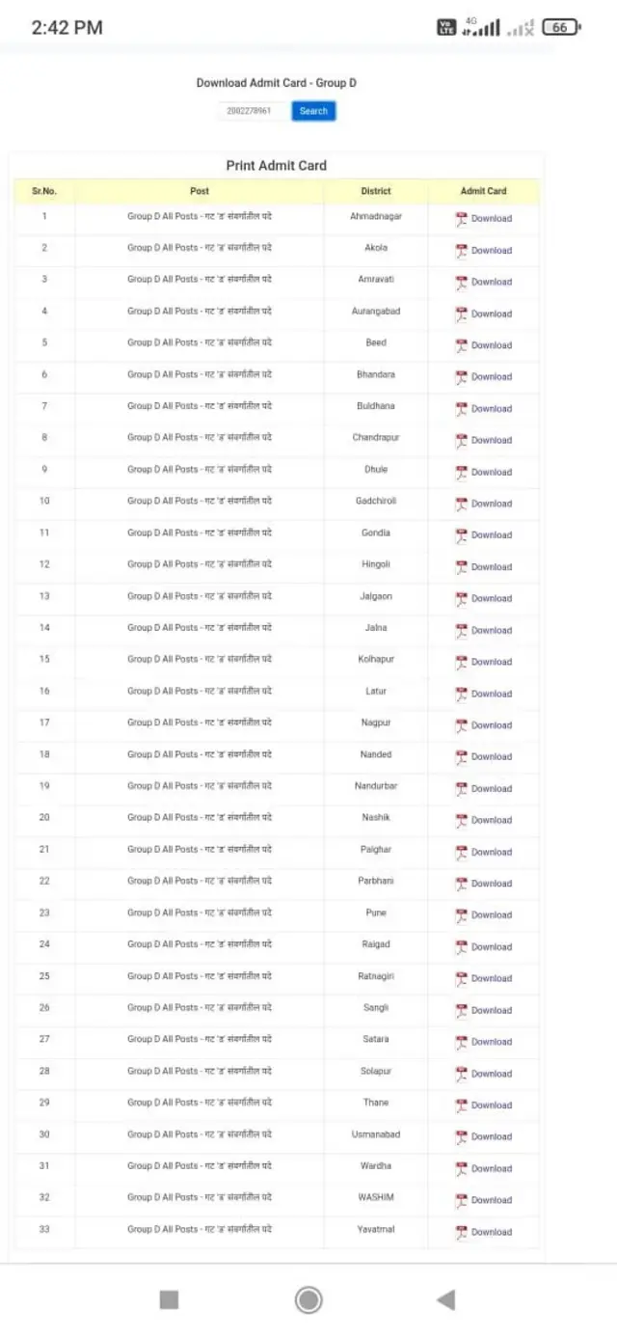Image resolution: width=617 pixels, height=1337 pixels.
Task: Click the PDF icon beside Nagpur
Action: click(461, 725)
